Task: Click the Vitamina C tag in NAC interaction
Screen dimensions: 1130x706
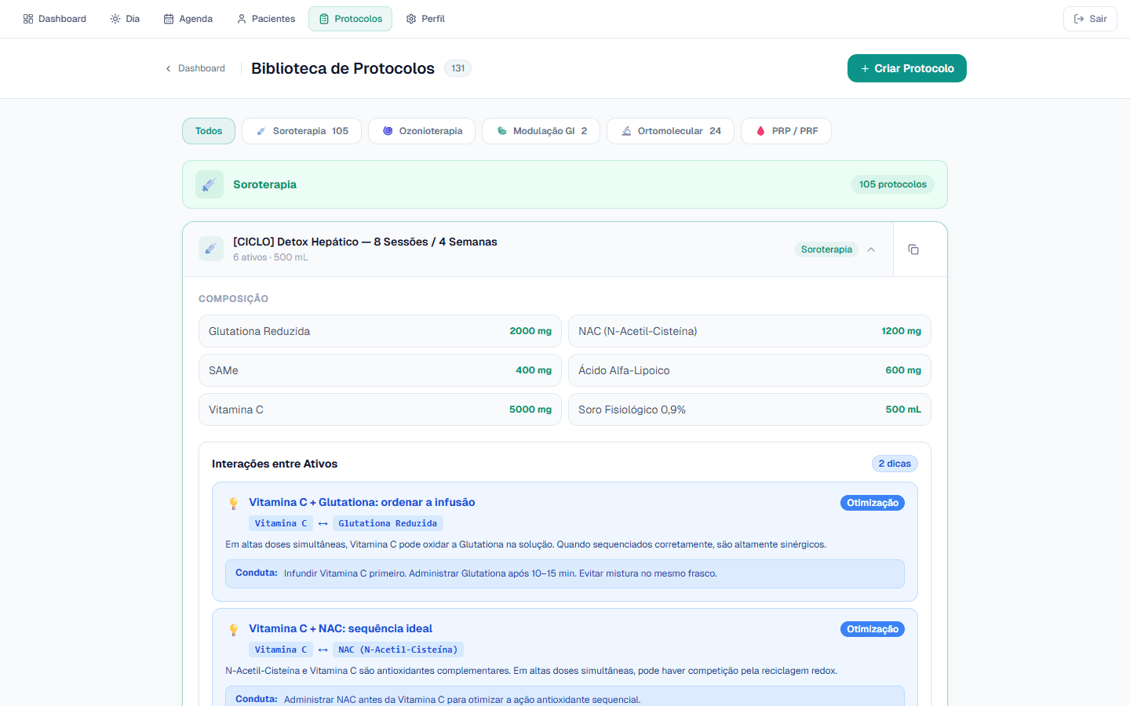Action: point(281,650)
